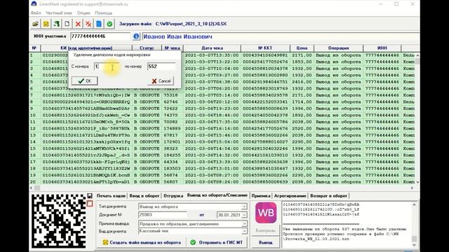Image resolution: width=449 pixels, height=252 pixels.
Task: Click the Операция column header
Action: 338,48
